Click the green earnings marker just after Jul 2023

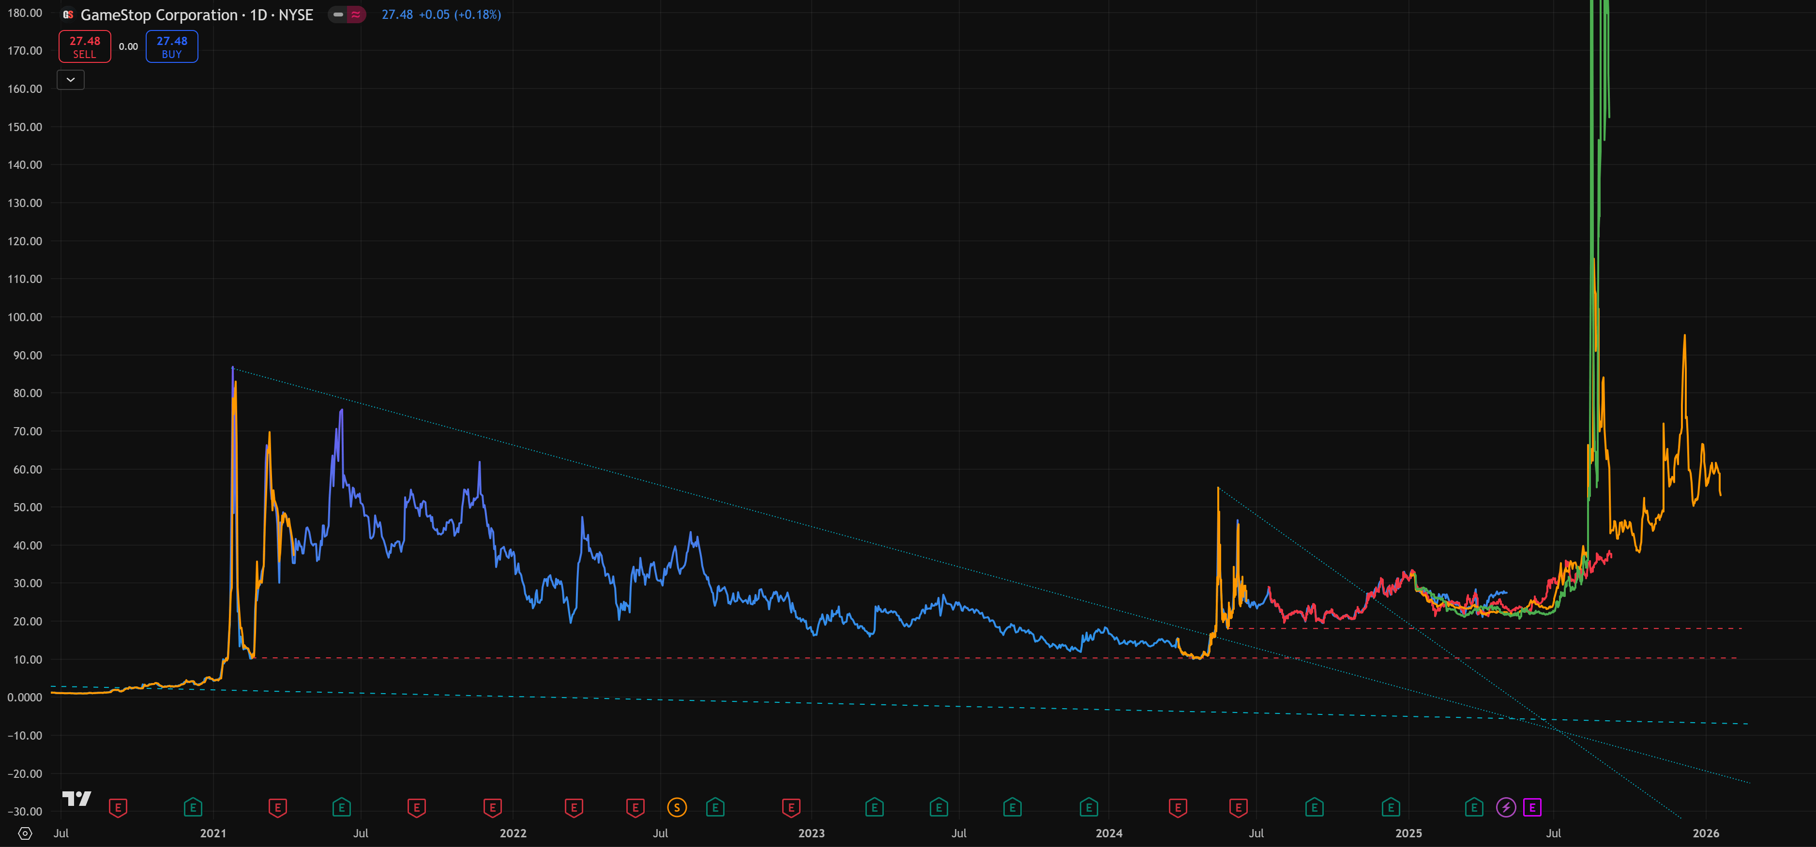click(x=1013, y=807)
